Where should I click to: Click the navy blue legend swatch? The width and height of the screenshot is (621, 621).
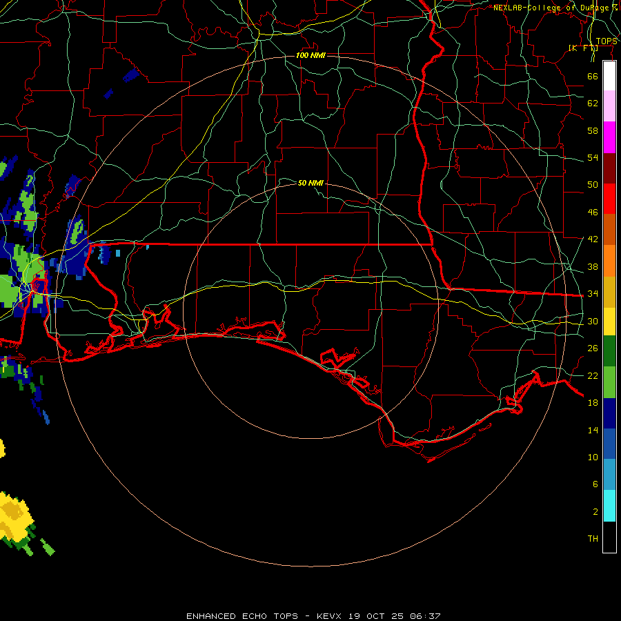[x=609, y=413]
